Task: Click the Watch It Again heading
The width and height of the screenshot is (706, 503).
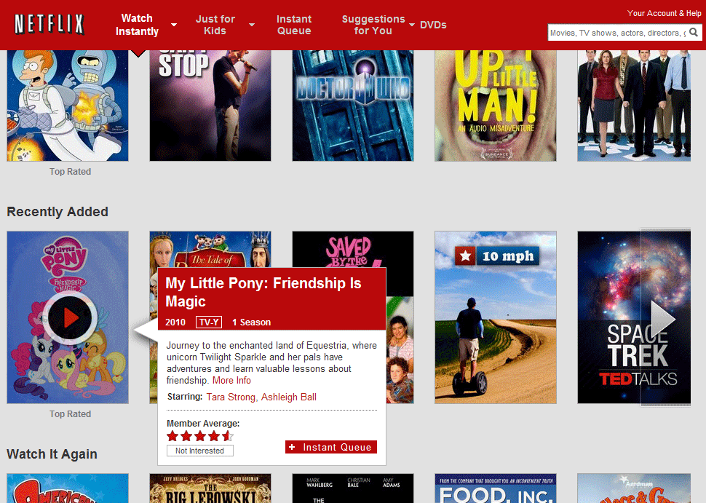Action: 52,454
